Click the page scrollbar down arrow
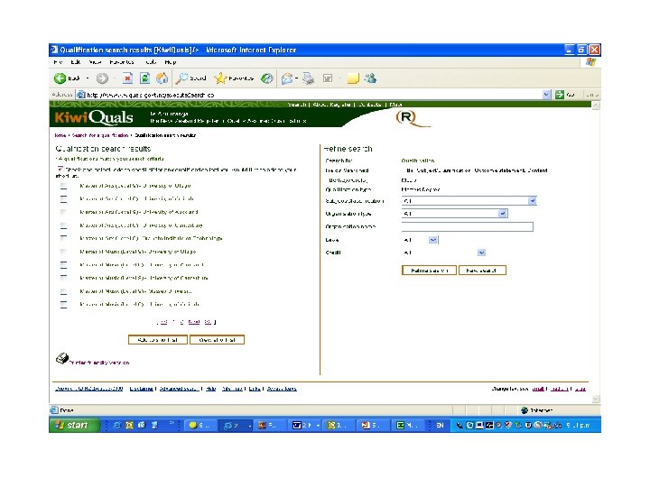Screen dimensions: 650x487 coord(596,400)
